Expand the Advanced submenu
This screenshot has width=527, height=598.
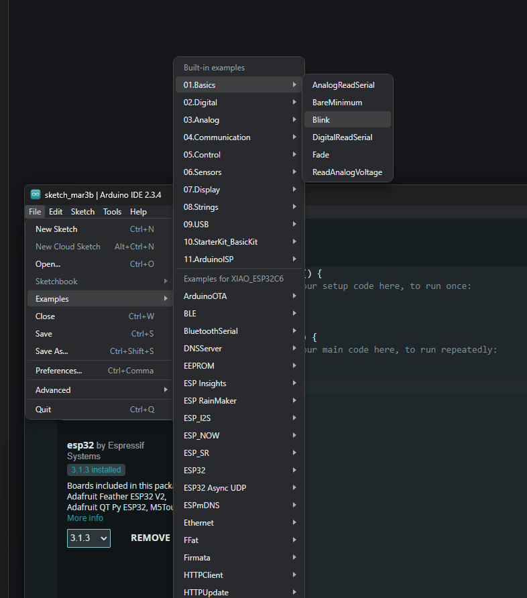tap(101, 390)
